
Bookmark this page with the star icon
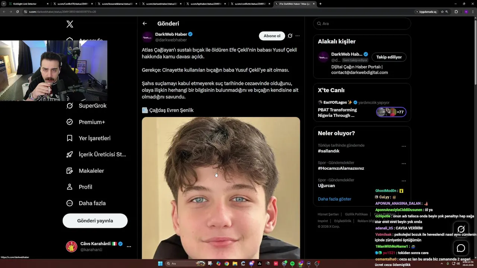tap(442, 12)
